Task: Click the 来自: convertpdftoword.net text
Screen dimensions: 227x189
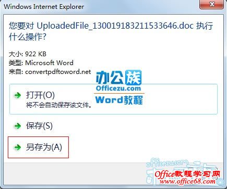Action: coord(50,71)
